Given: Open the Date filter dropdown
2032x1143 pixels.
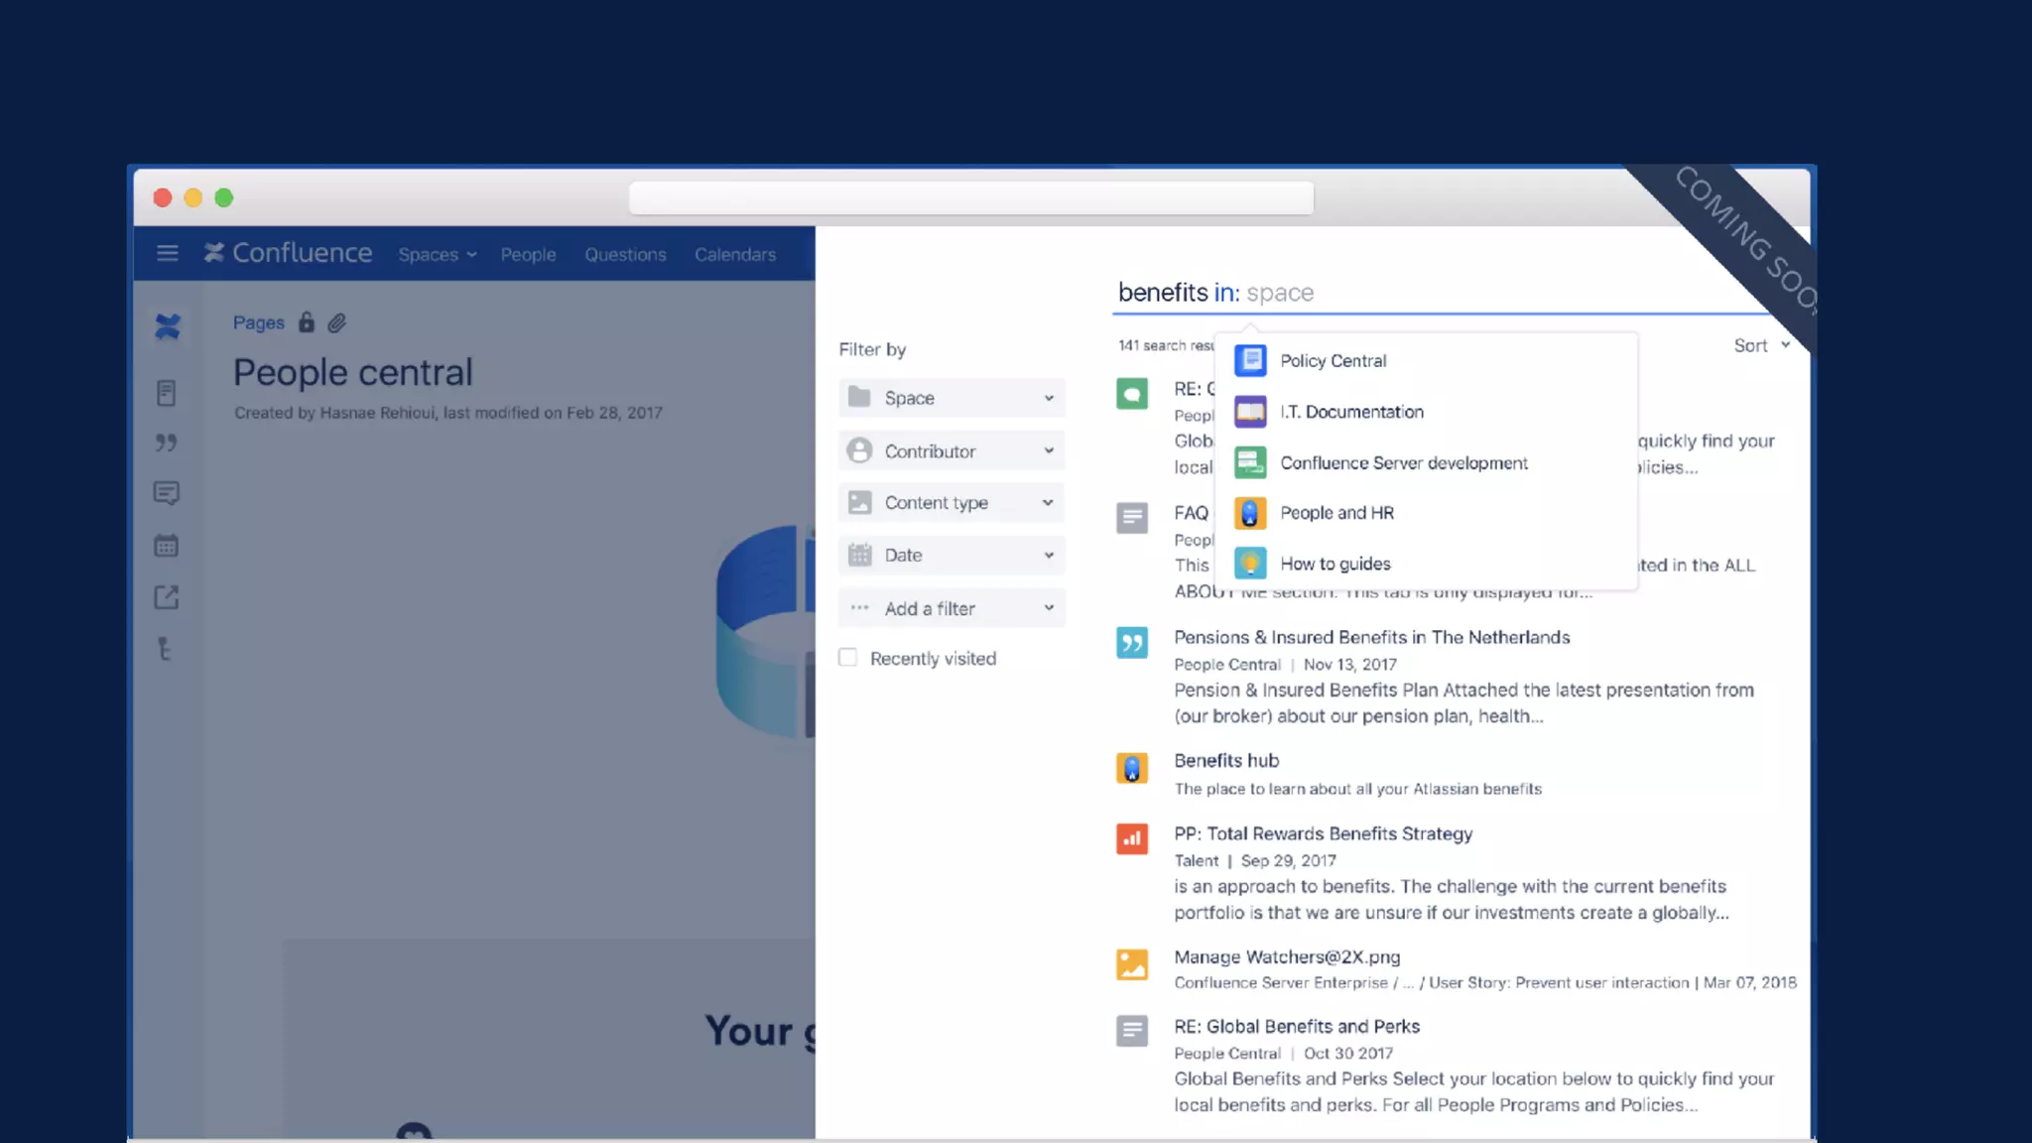Looking at the screenshot, I should click(951, 556).
